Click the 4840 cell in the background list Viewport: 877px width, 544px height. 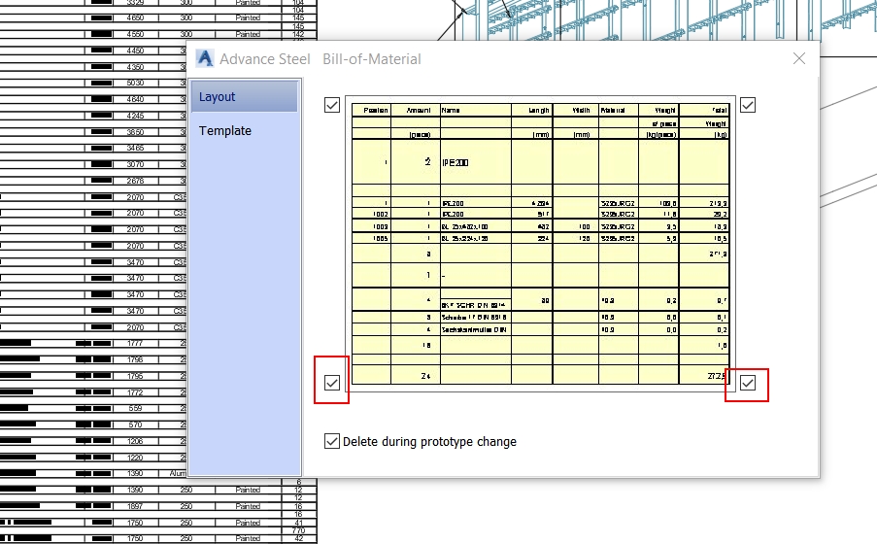click(135, 99)
